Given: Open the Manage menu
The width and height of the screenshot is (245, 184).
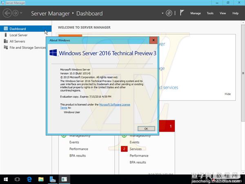Looking at the screenshot, I should [196, 13].
